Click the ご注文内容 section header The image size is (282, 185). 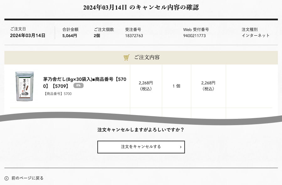click(x=147, y=57)
